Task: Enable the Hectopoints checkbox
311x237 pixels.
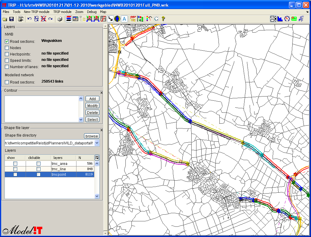Action: point(7,54)
